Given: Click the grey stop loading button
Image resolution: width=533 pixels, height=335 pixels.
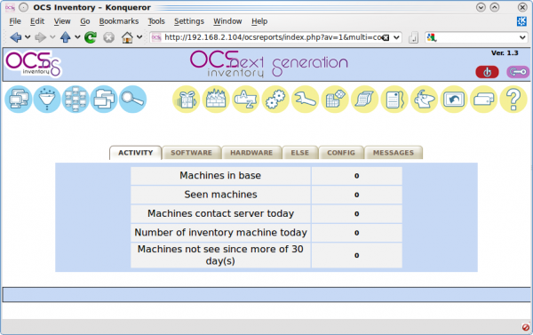Looking at the screenshot, I should click(108, 37).
